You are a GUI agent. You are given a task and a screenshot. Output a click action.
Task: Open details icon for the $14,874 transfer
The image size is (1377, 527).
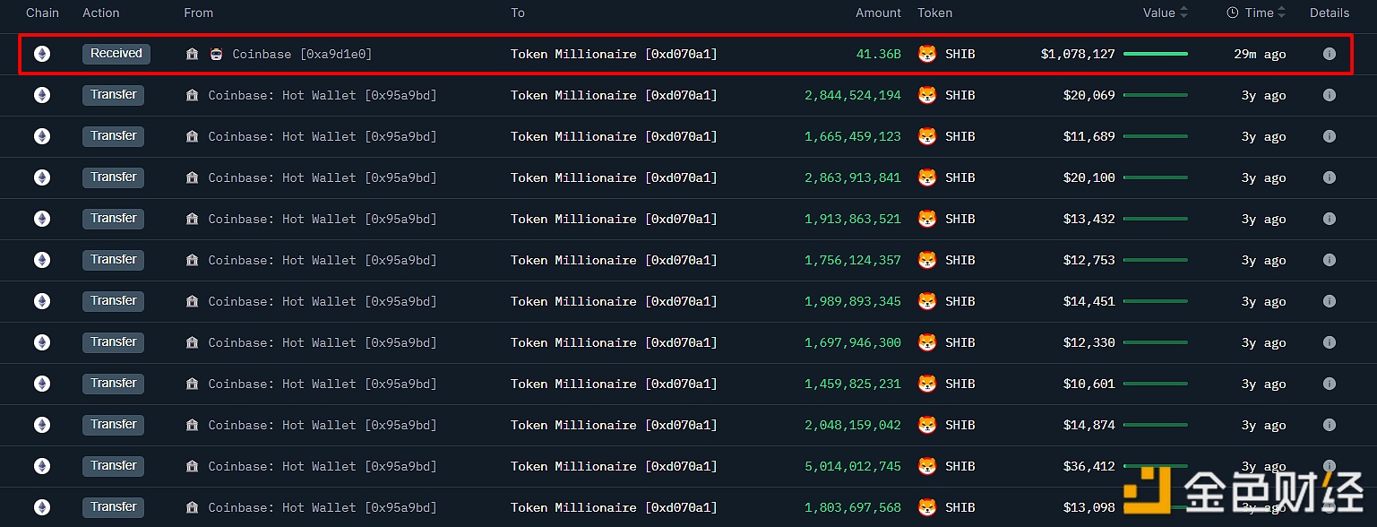(x=1329, y=425)
